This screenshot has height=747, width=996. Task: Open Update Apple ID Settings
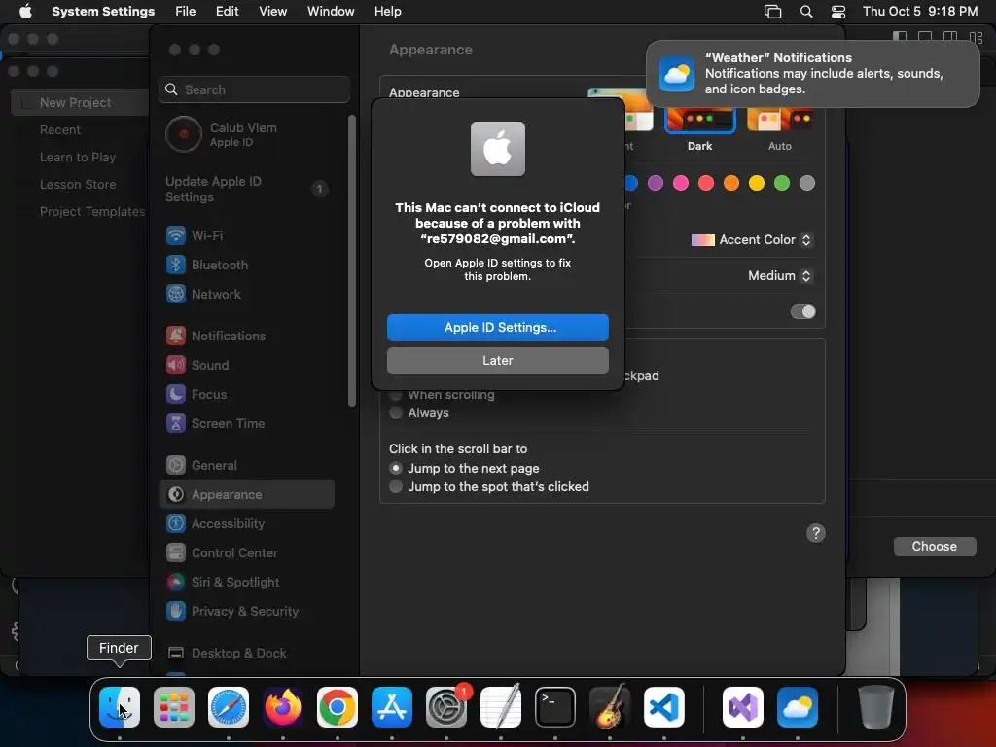tap(247, 190)
